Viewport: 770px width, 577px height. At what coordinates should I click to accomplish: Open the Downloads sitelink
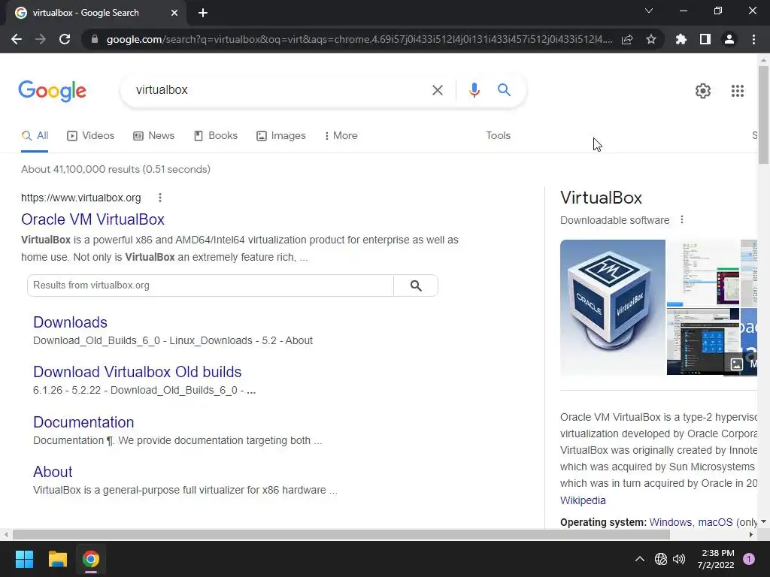(x=70, y=322)
